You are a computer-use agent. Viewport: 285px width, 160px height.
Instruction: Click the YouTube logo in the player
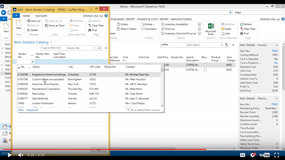pos(264,155)
